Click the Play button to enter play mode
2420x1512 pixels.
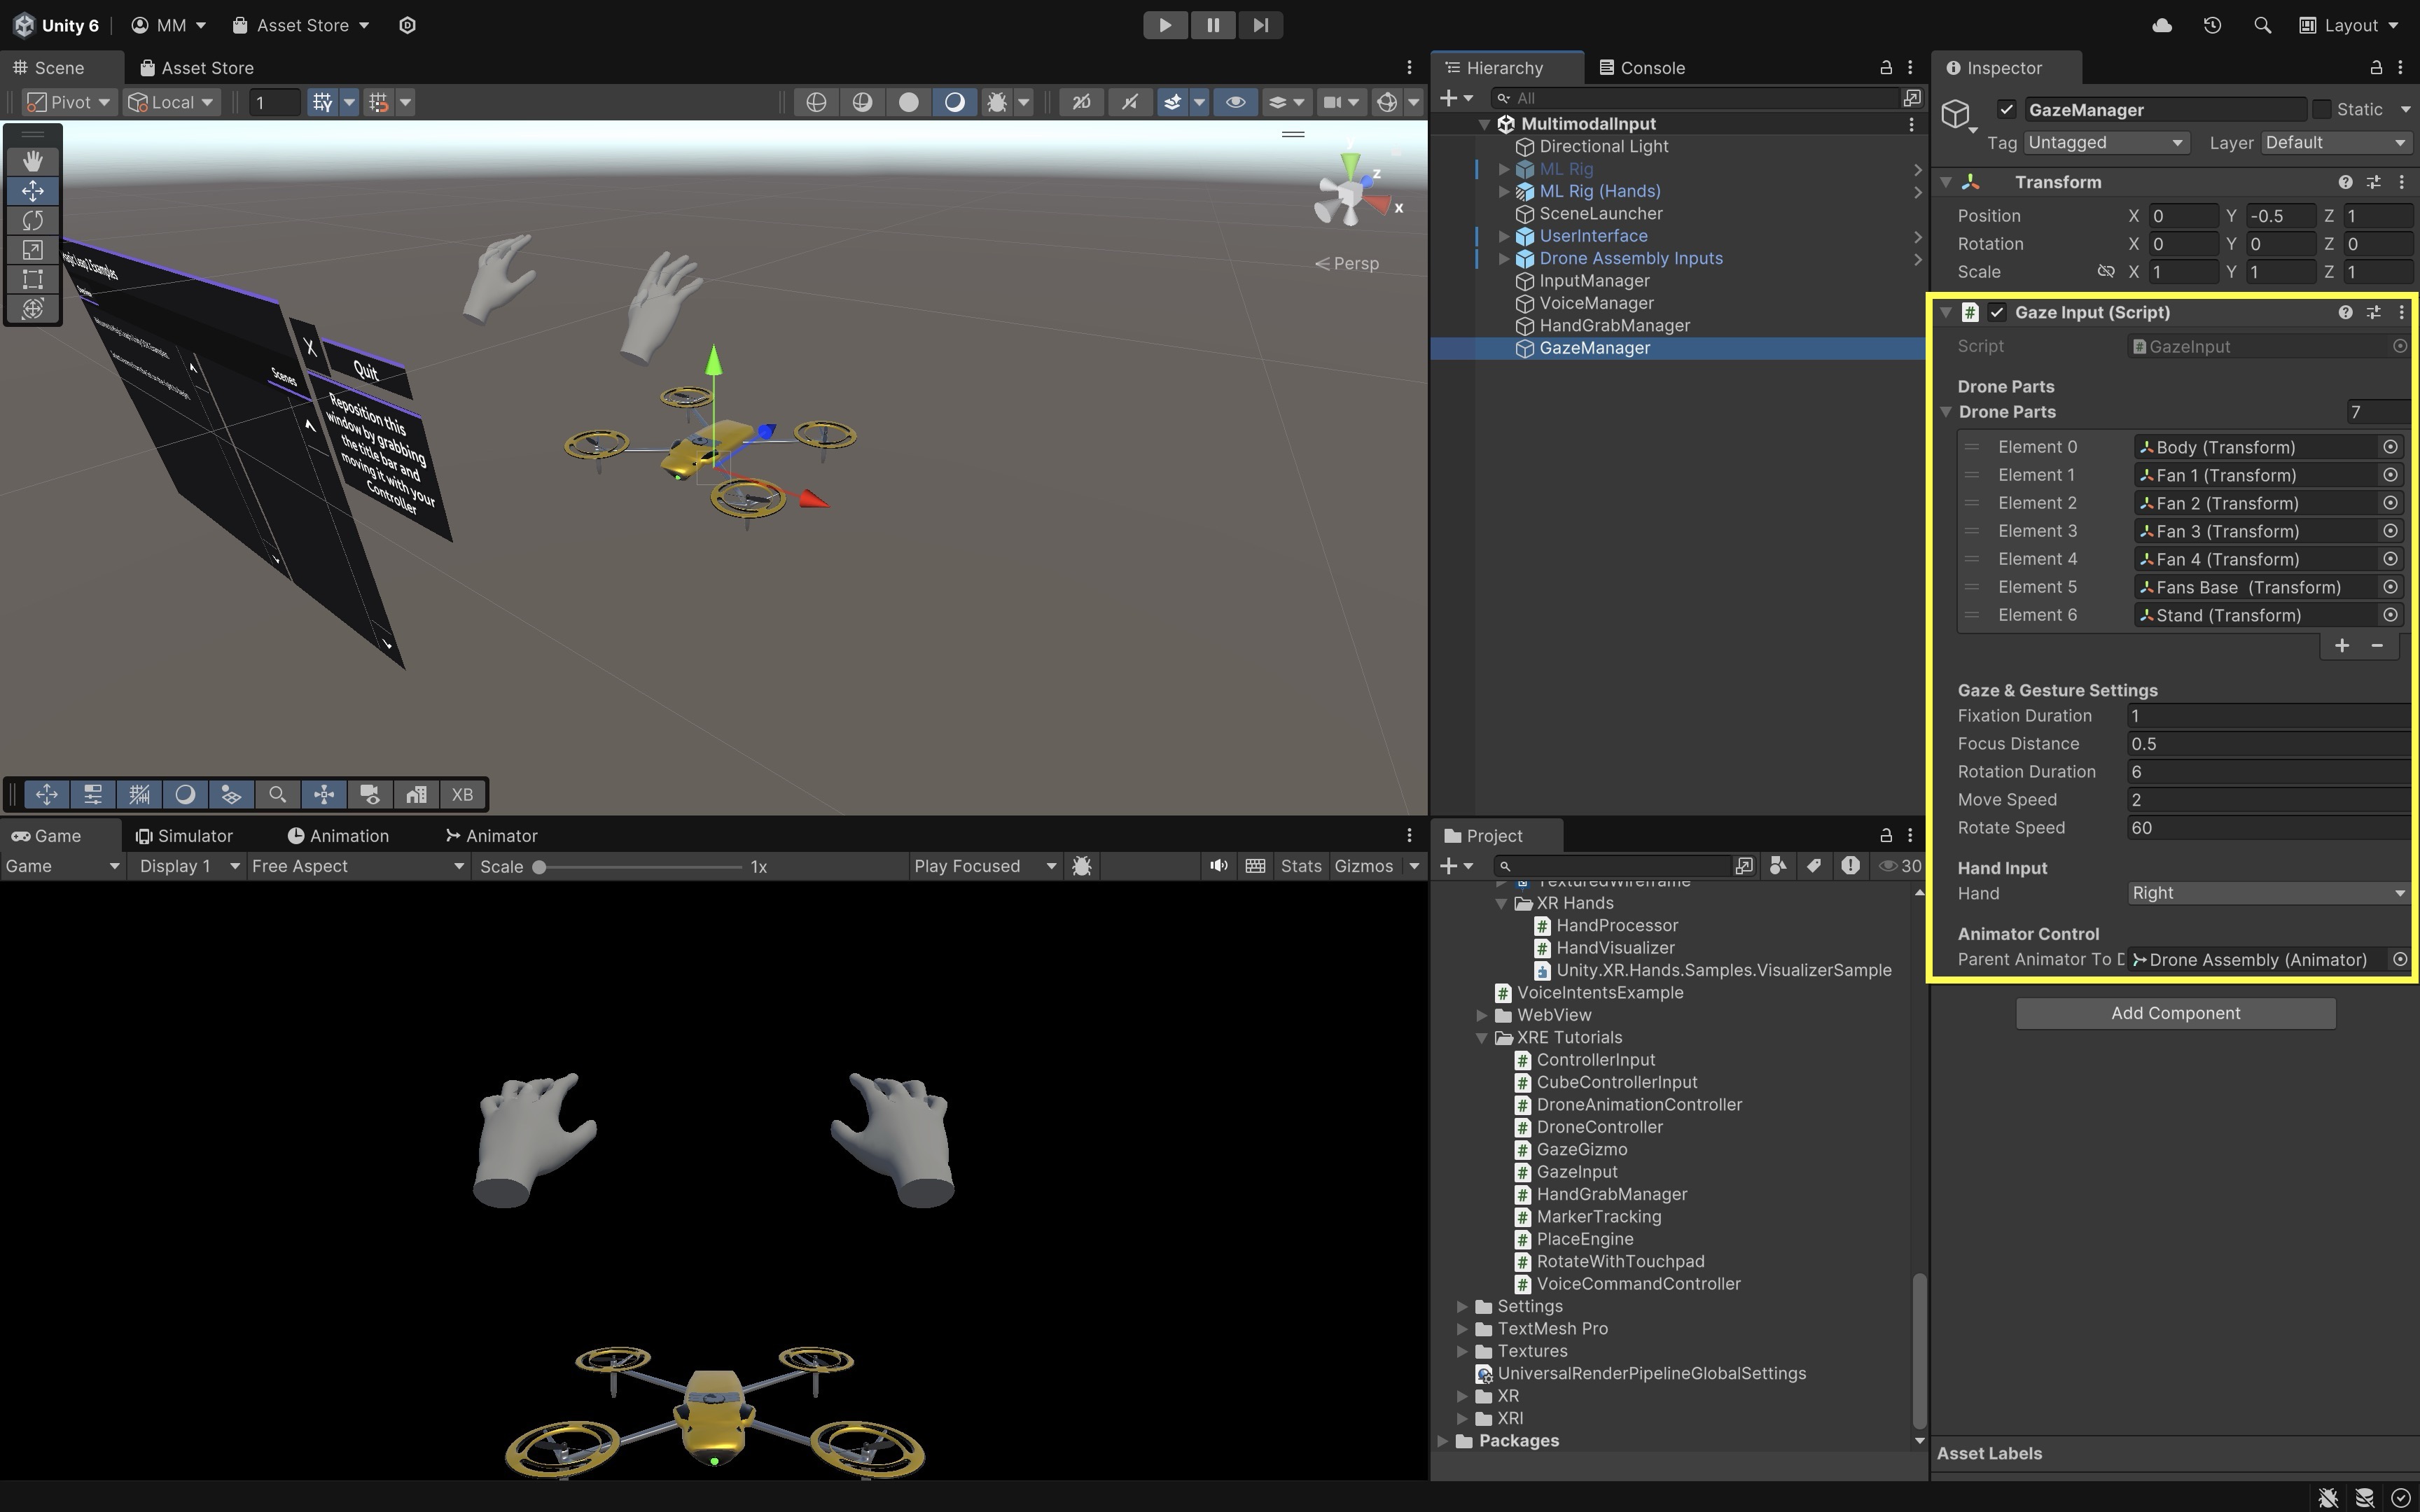(1165, 25)
